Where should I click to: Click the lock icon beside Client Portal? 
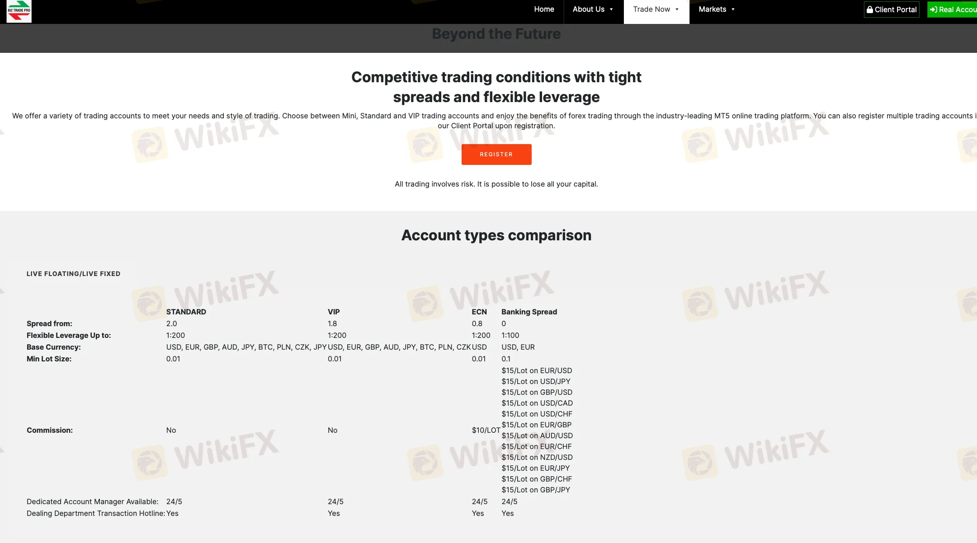pyautogui.click(x=869, y=9)
